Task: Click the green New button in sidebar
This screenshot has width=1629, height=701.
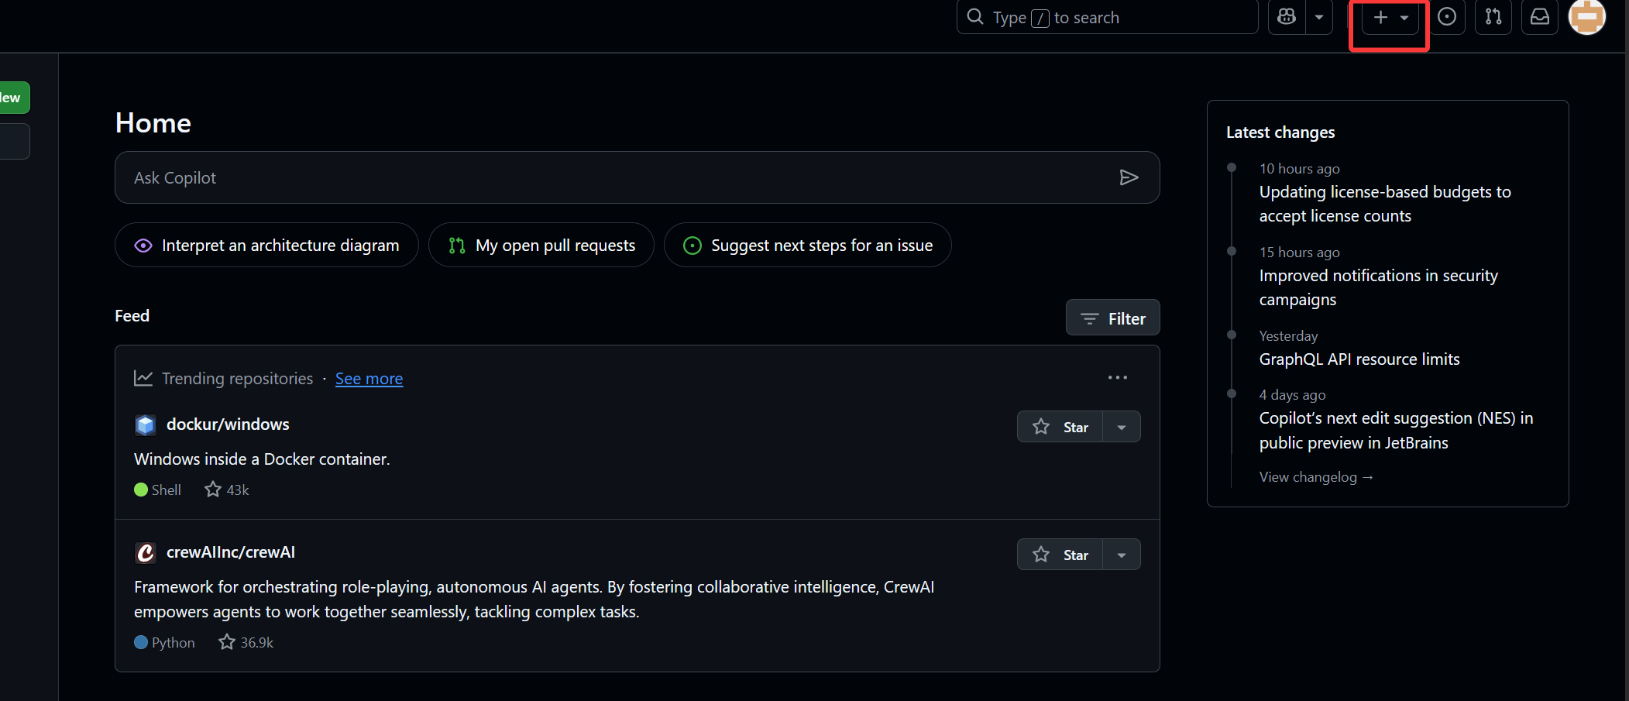Action: (13, 98)
